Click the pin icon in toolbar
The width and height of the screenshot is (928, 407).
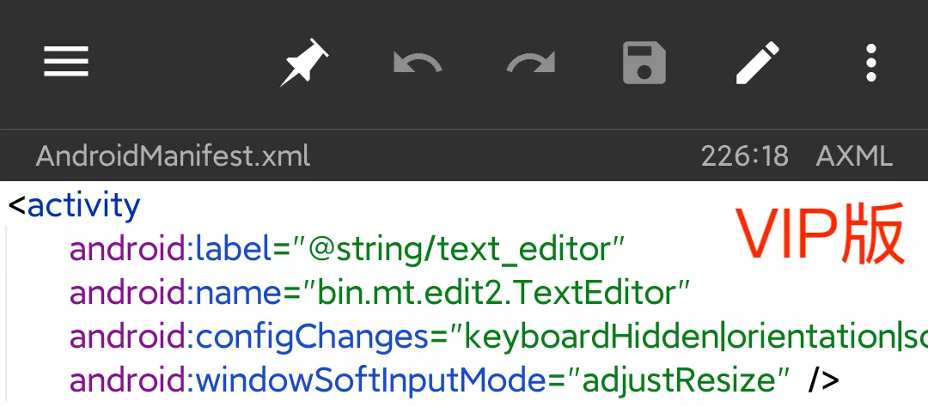304,63
